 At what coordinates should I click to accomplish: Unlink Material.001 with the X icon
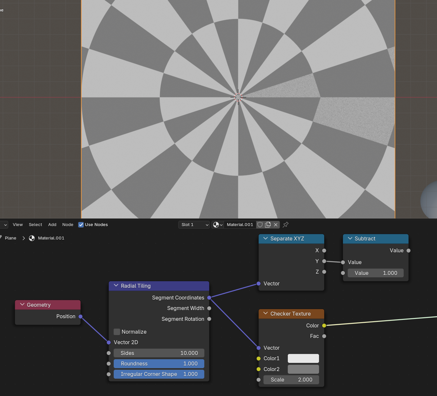pyautogui.click(x=276, y=225)
